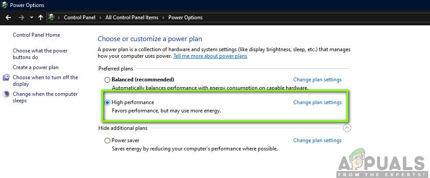Open Control Panel Home
The image size is (430, 178).
tap(36, 35)
